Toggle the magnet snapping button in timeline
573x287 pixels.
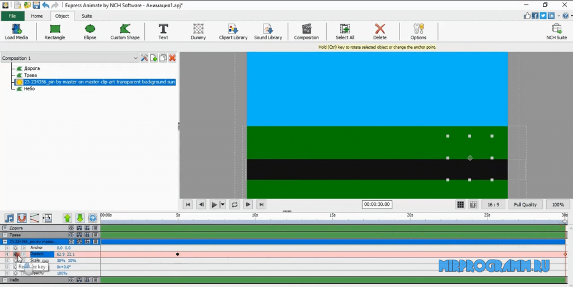[22, 218]
